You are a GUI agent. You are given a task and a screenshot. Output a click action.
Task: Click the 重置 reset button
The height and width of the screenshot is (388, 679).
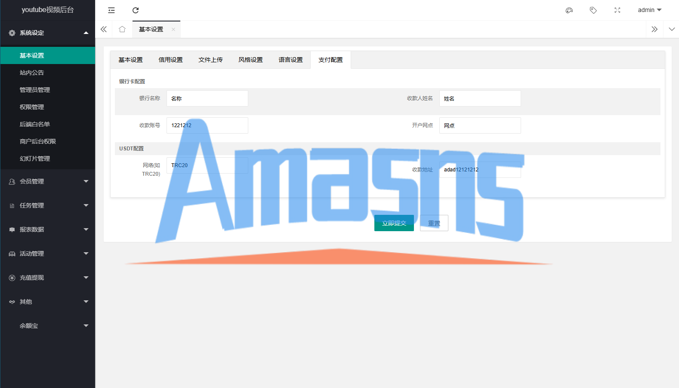tap(434, 223)
